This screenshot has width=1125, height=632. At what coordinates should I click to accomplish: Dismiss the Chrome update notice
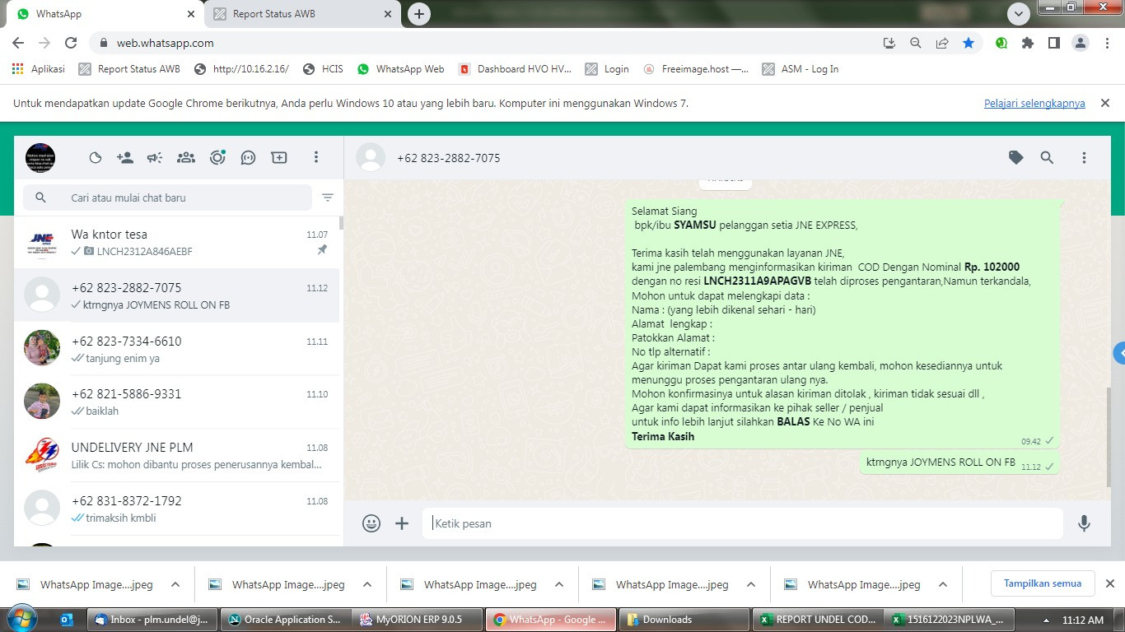click(1105, 103)
